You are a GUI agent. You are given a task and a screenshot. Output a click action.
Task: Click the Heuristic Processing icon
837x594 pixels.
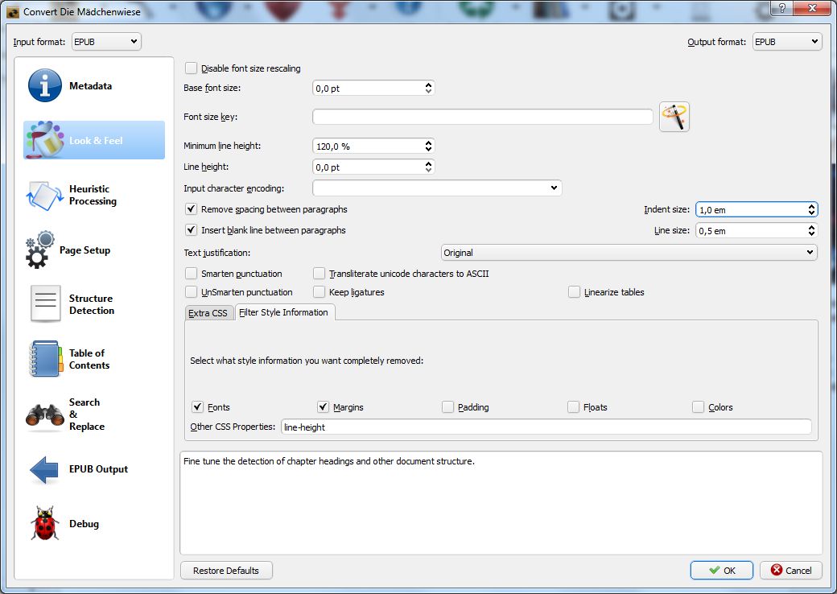pyautogui.click(x=45, y=196)
